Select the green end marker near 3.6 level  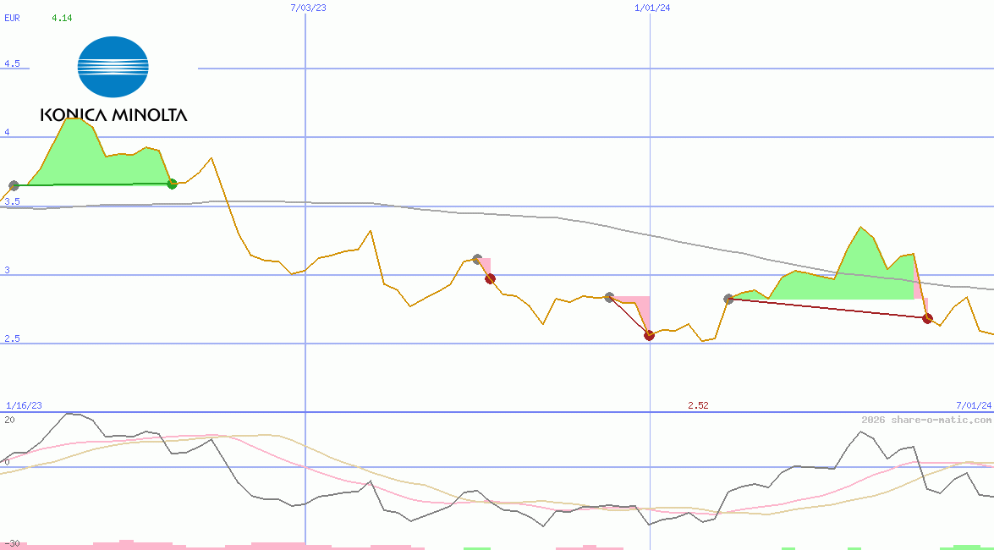[173, 184]
